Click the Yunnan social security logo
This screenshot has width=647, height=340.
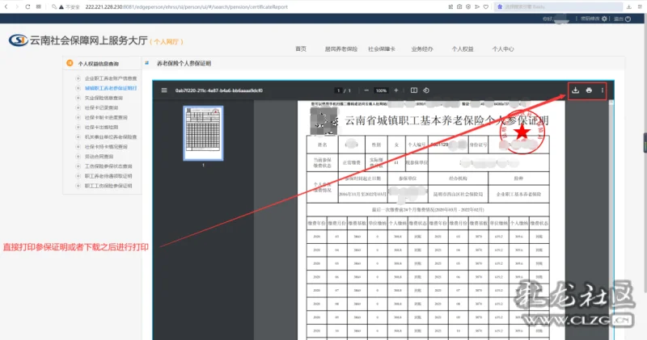[x=18, y=40]
